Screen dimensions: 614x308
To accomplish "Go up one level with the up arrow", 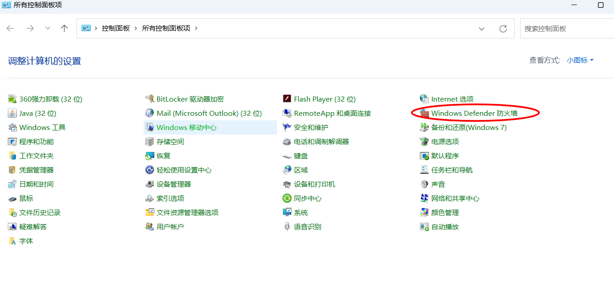I will [x=64, y=28].
